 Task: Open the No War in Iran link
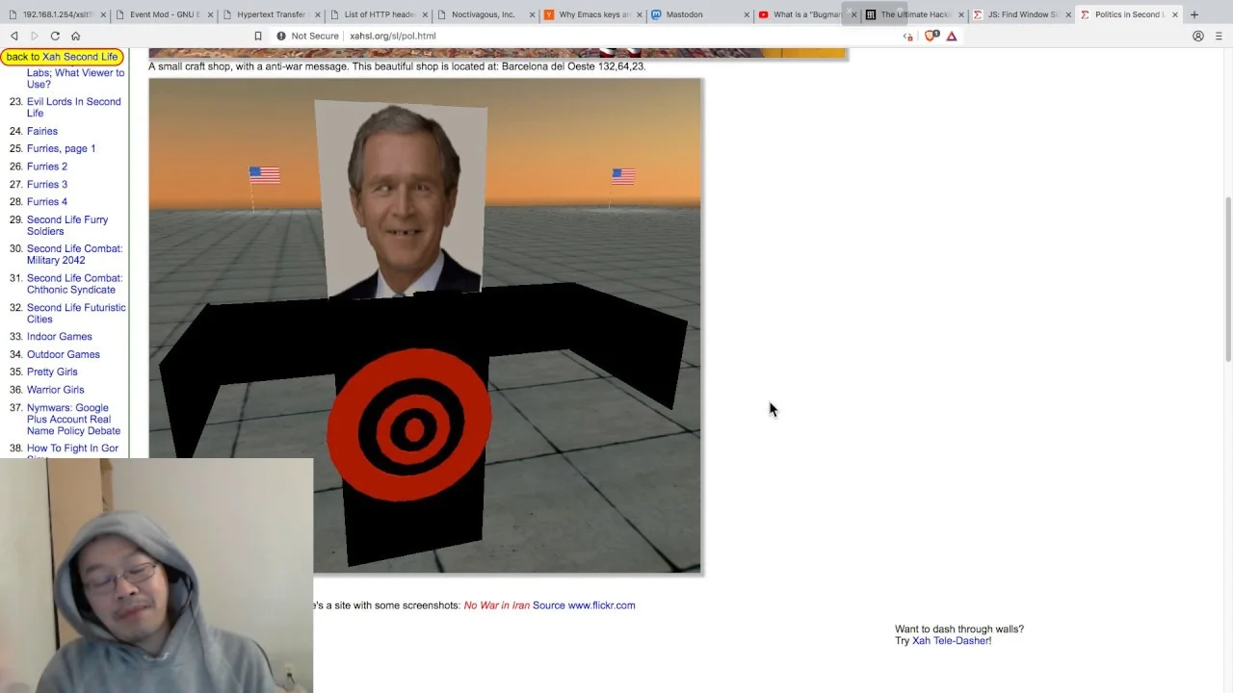[x=497, y=605]
